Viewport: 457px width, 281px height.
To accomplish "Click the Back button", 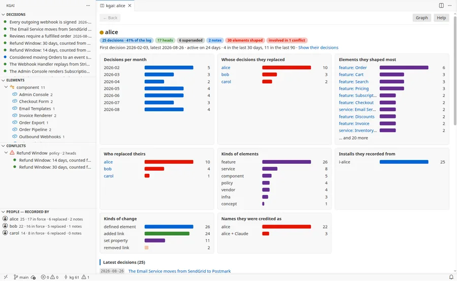I will point(110,18).
